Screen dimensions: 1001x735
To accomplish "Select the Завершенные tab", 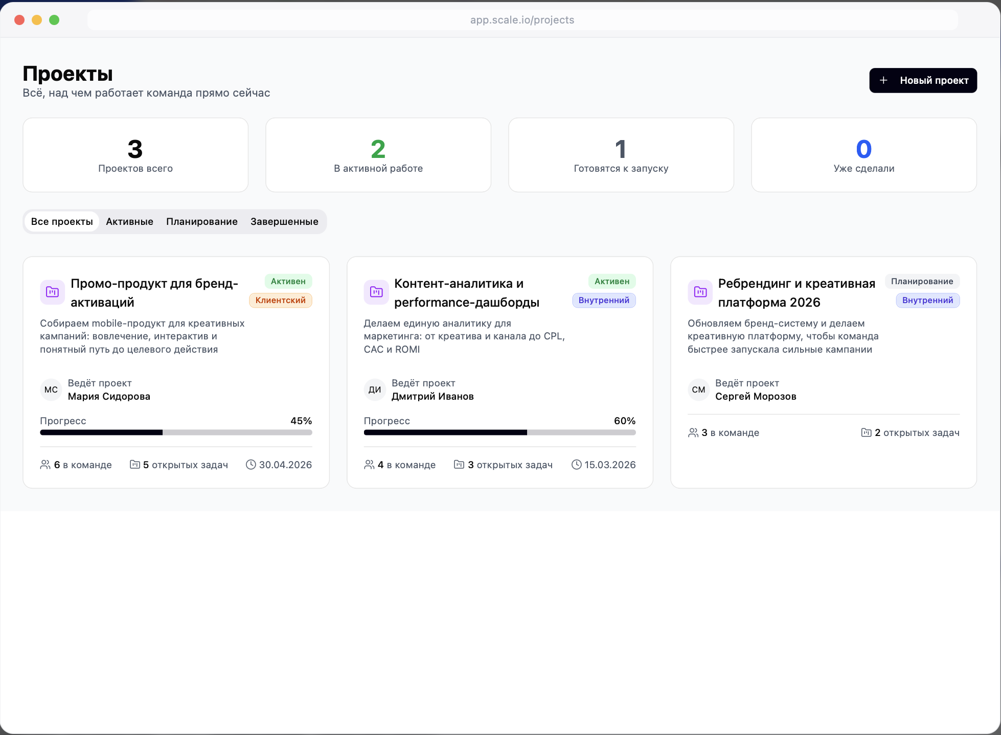I will [x=284, y=221].
